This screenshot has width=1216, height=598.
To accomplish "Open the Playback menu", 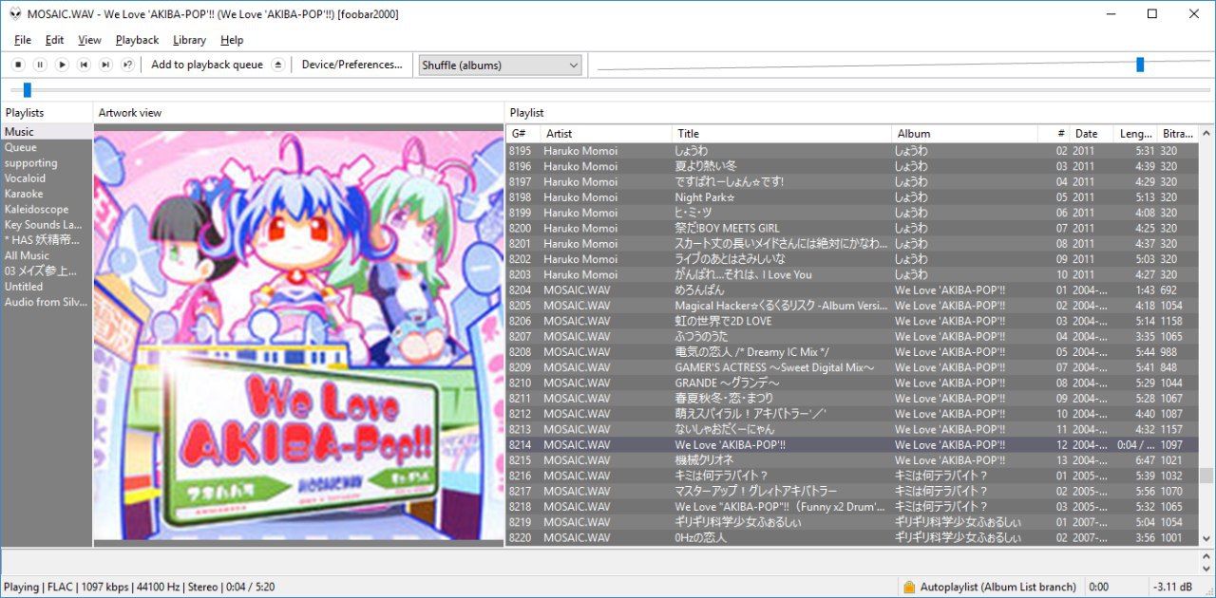I will pos(137,40).
